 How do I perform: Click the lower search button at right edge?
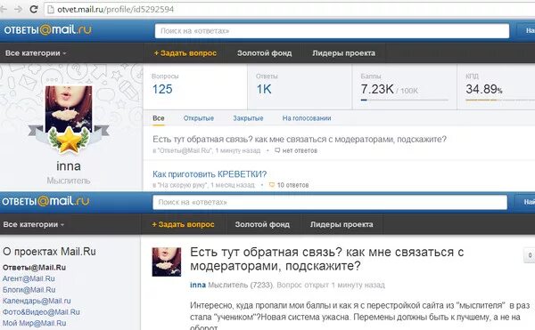coord(525,203)
